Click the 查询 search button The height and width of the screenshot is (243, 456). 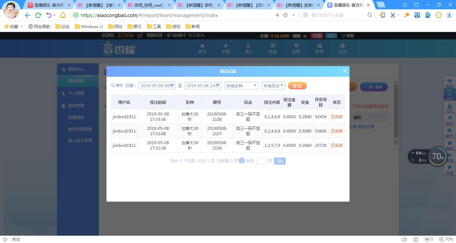(x=297, y=86)
